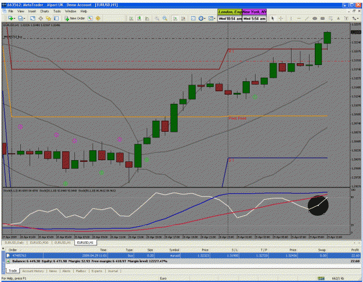Switch chart to Line Chart mode

(x=147, y=19)
